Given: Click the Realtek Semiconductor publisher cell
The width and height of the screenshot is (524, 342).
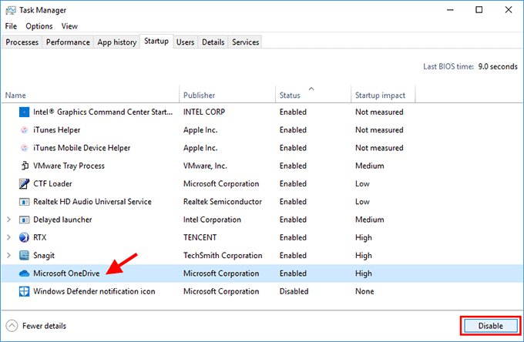Looking at the screenshot, I should [x=223, y=202].
